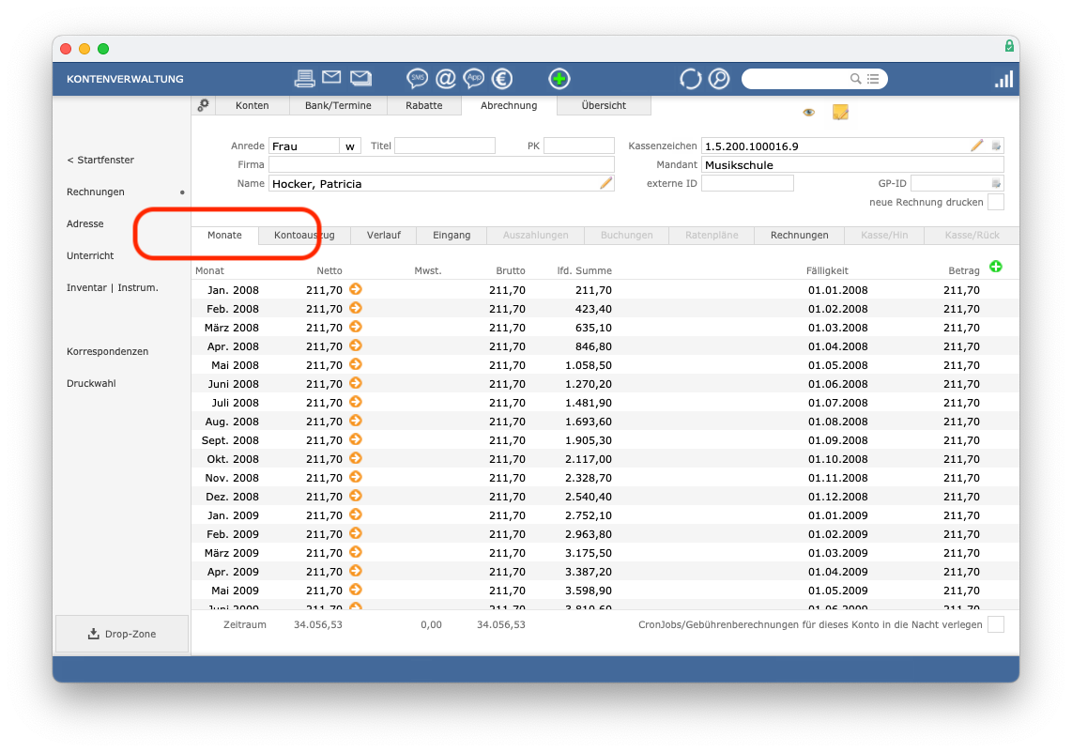1072x752 pixels.
Task: Click the green plus icon in the top toolbar
Action: pos(559,79)
